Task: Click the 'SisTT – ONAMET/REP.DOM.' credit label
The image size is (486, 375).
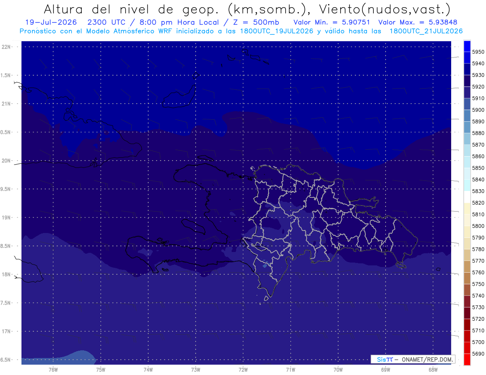Action: pos(414,359)
